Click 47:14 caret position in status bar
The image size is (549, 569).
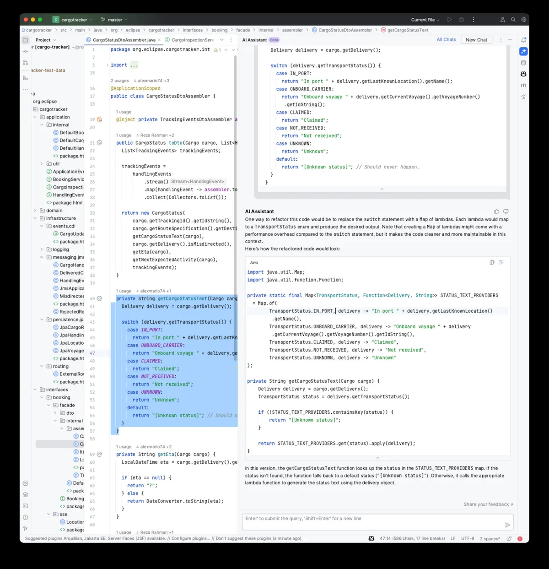point(412,539)
